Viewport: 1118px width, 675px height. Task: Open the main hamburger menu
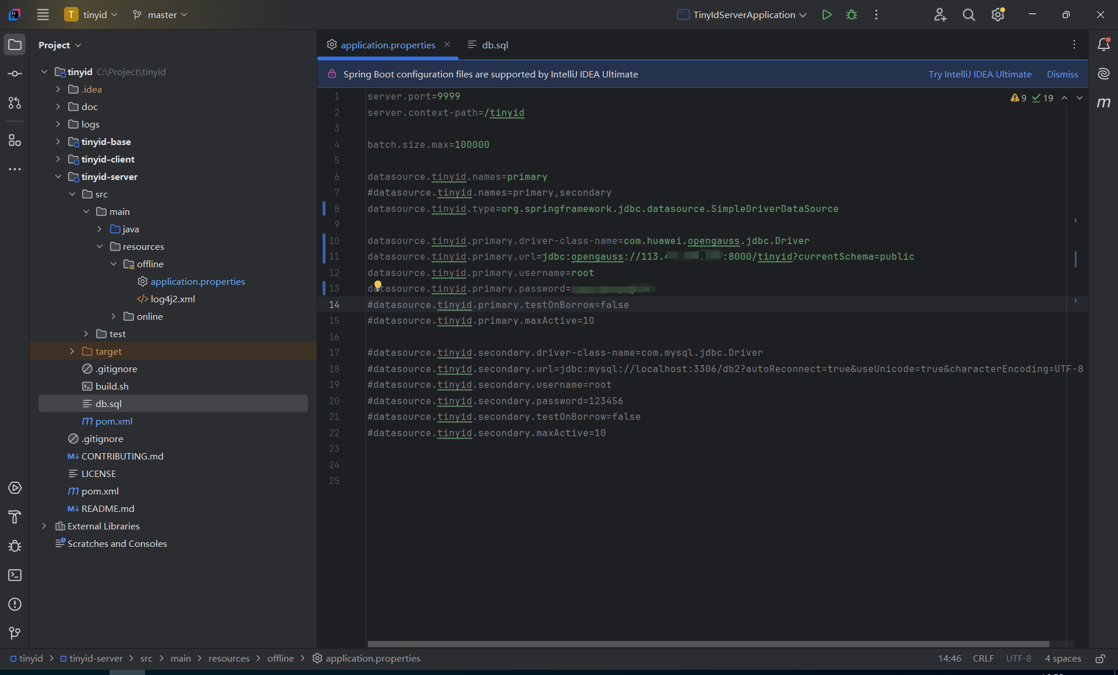coord(43,15)
